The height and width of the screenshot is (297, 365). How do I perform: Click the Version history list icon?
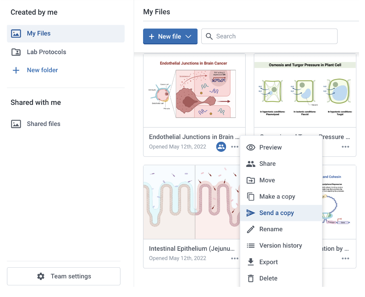(x=251, y=245)
